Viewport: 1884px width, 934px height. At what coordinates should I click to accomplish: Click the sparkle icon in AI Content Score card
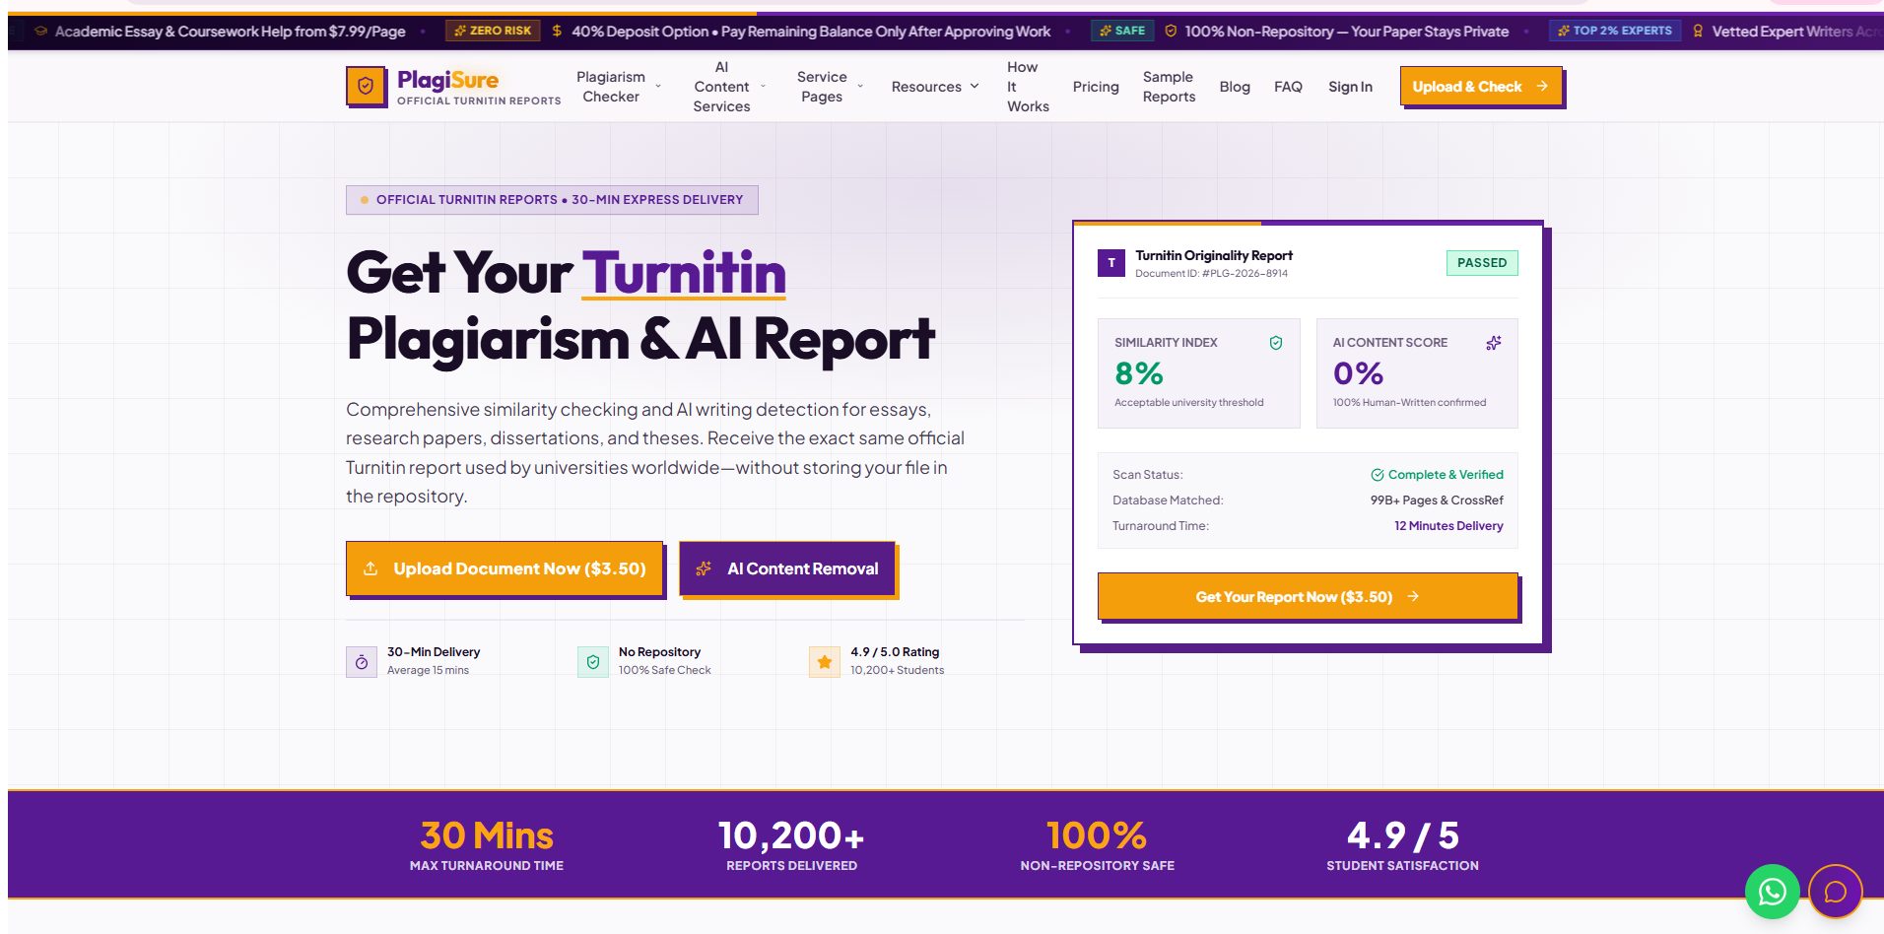[x=1494, y=343]
